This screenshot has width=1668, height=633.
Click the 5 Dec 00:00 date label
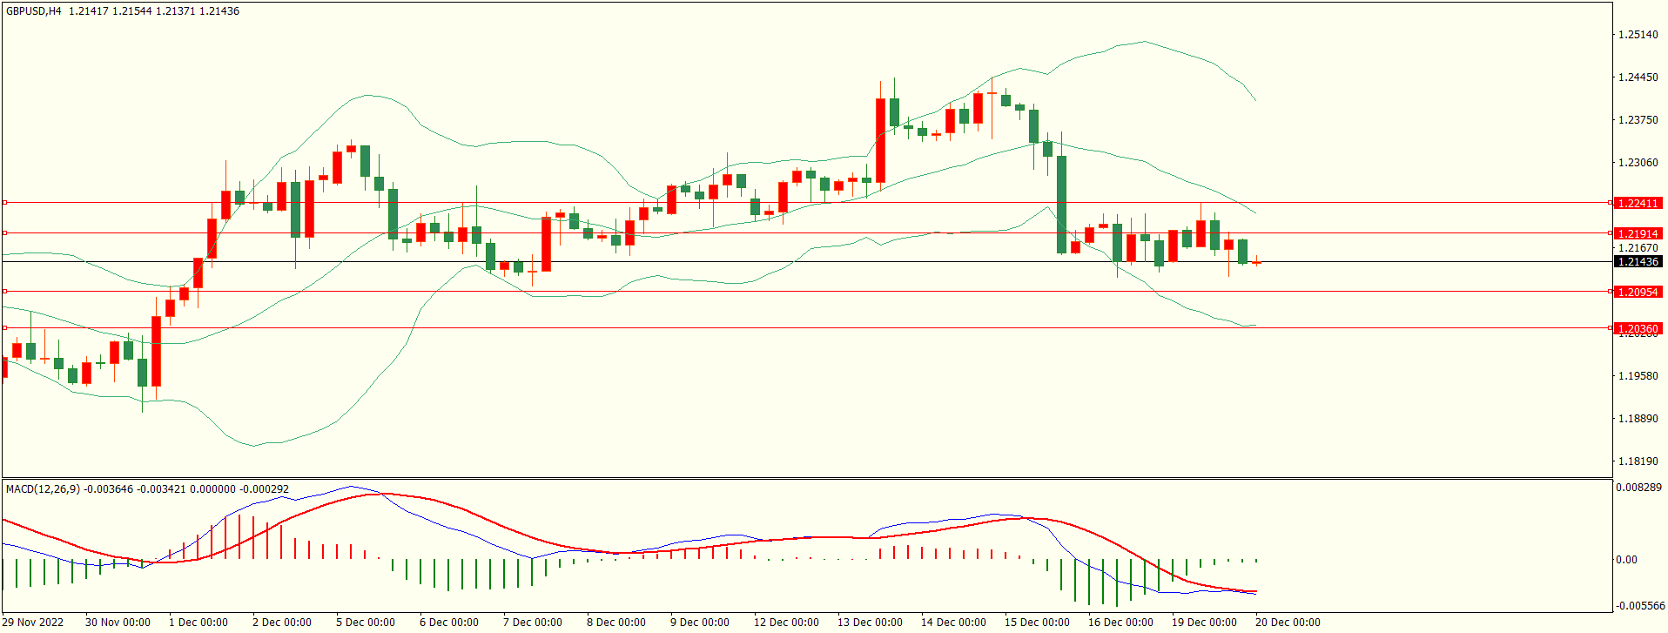click(365, 622)
